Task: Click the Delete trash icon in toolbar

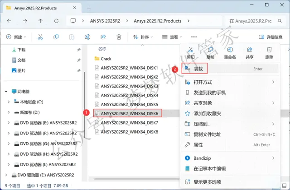Action: 119,37
